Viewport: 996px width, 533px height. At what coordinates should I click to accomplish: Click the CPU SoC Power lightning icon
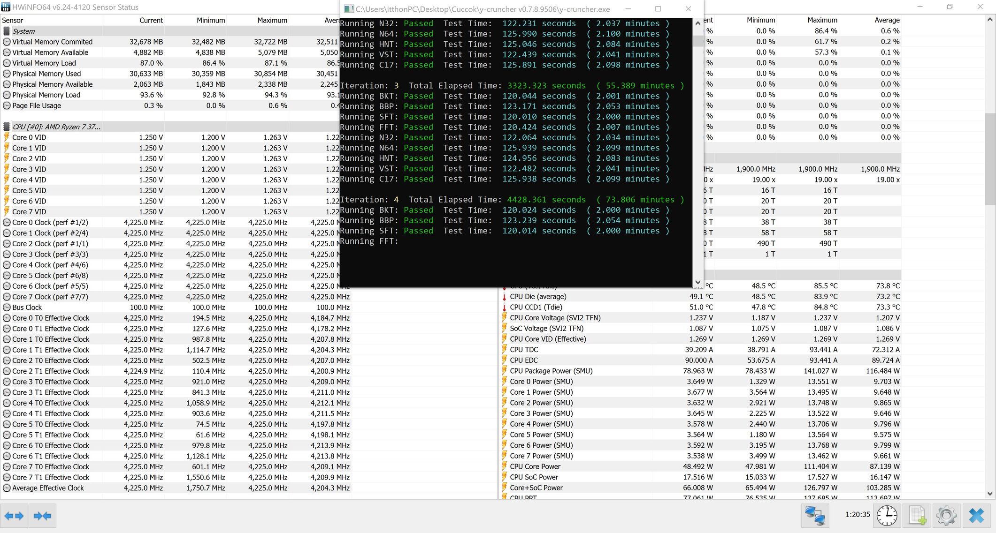pyautogui.click(x=505, y=477)
